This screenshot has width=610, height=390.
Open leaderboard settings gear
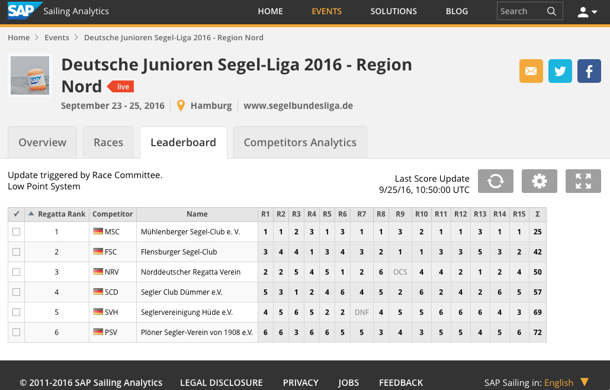[x=539, y=181]
